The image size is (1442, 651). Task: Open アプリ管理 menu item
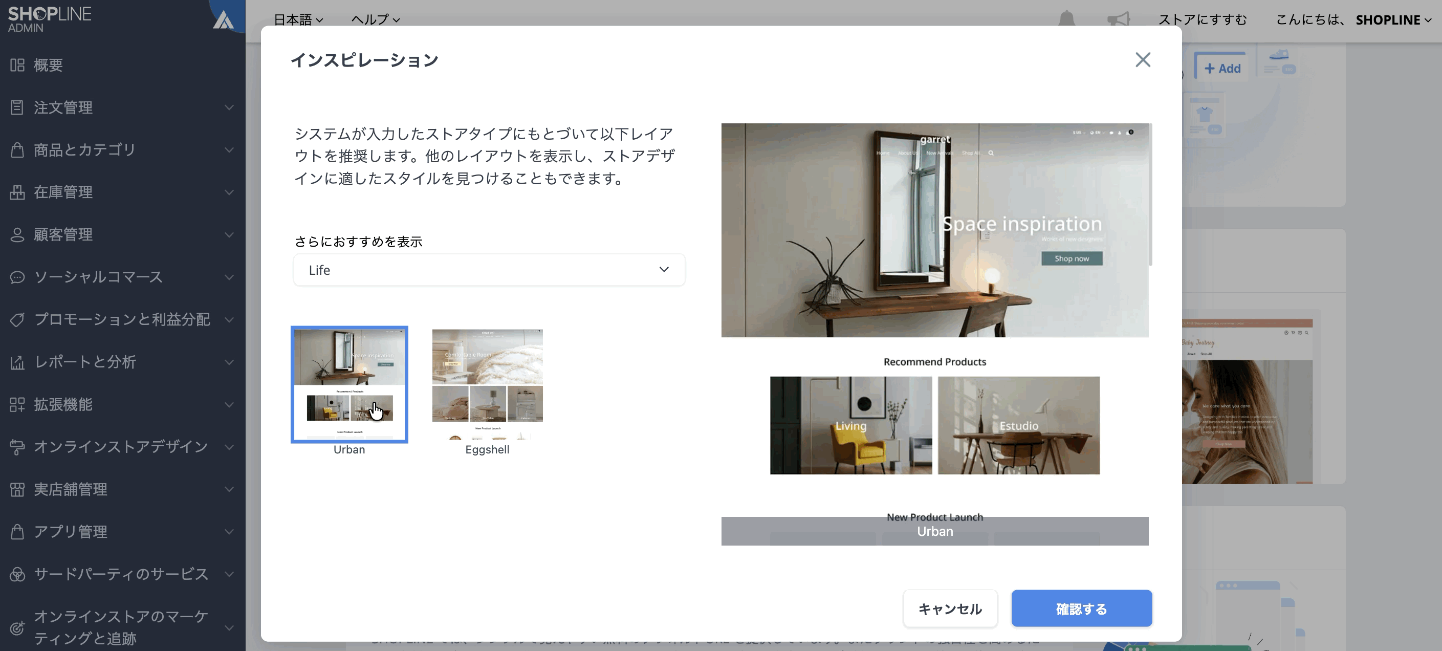click(x=123, y=532)
